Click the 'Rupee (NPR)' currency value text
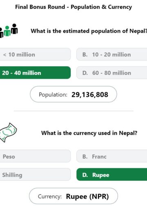 [87, 197]
